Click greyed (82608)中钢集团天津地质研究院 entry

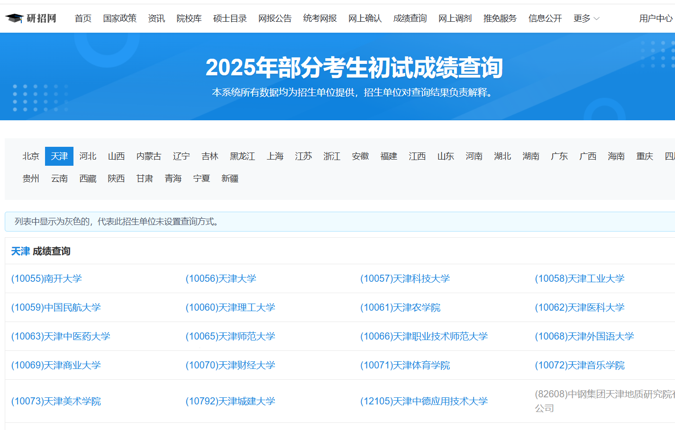[605, 401]
